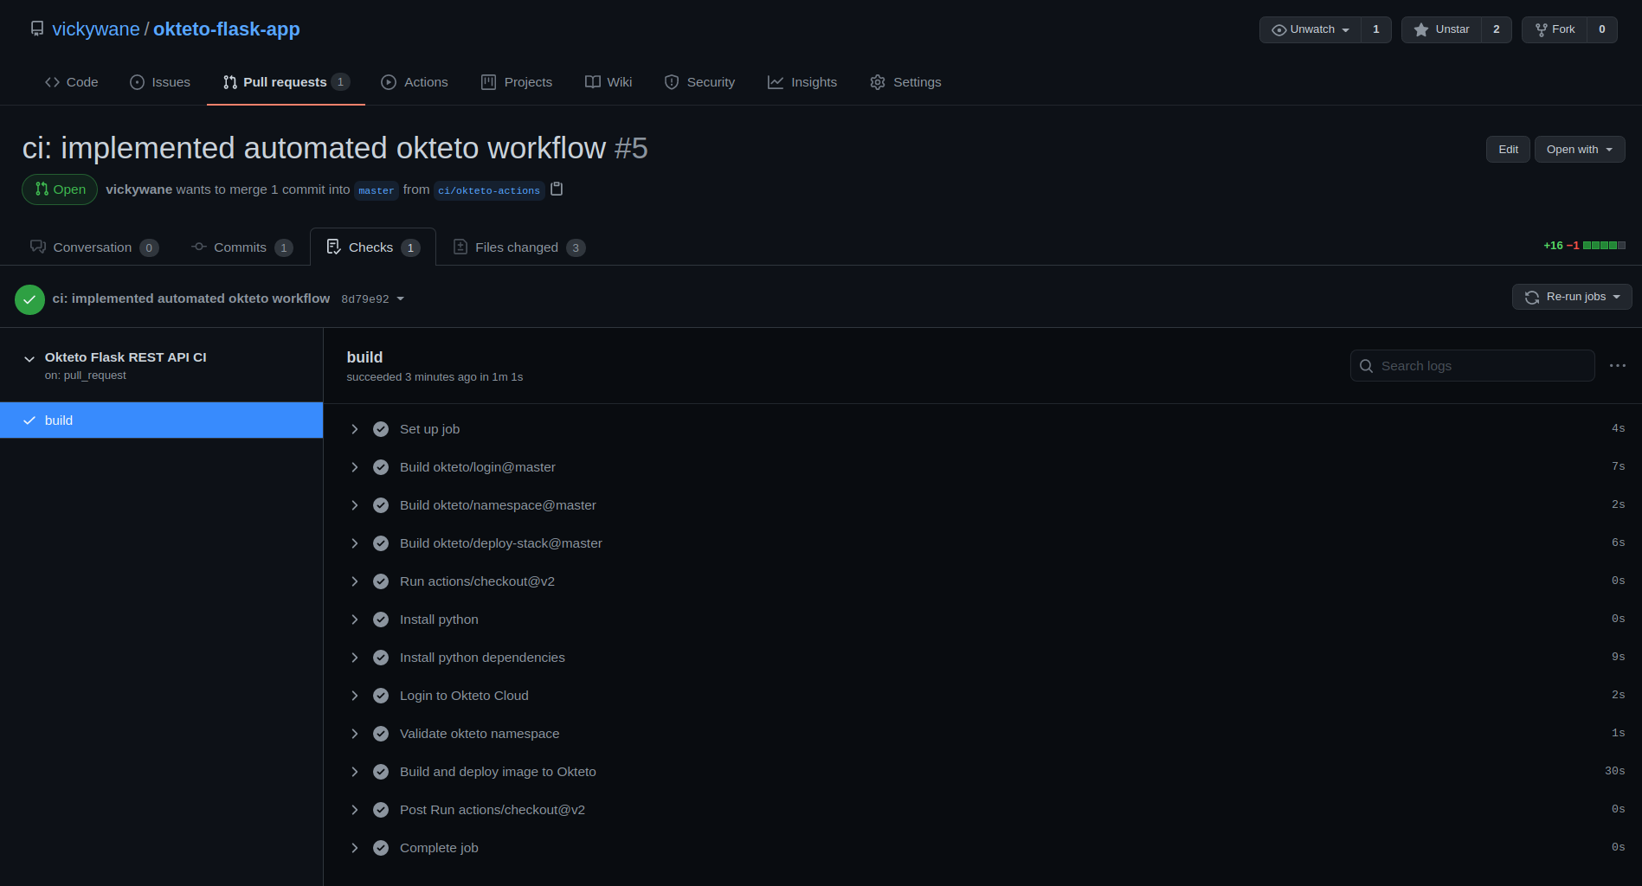
Task: Open the Open with dropdown
Action: pyautogui.click(x=1580, y=149)
